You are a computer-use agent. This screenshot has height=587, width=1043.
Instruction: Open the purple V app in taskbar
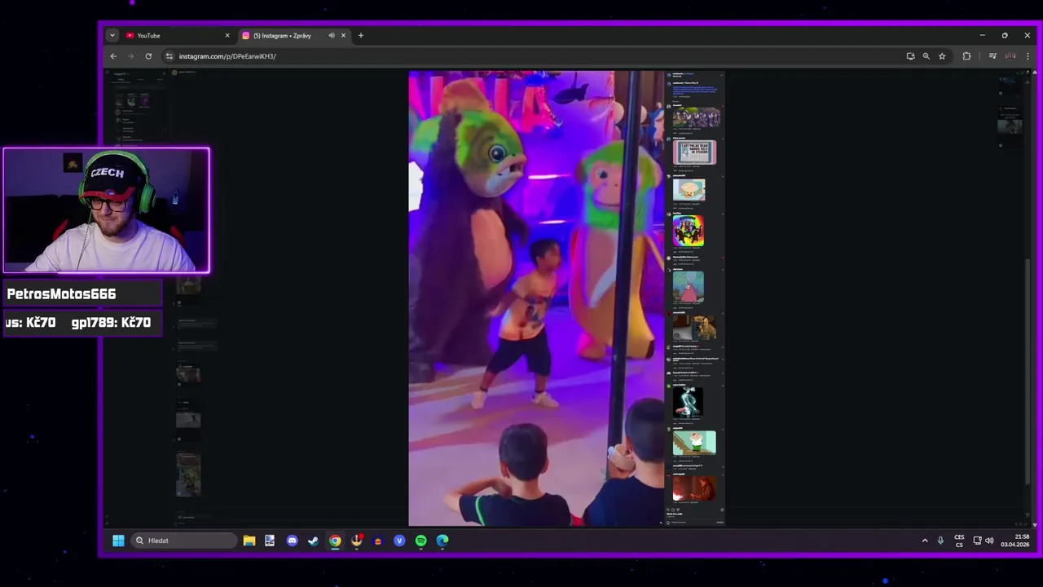click(399, 541)
